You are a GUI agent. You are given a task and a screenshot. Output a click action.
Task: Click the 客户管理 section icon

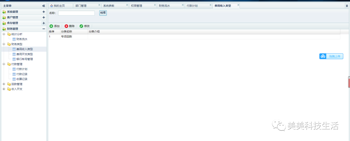[4, 17]
